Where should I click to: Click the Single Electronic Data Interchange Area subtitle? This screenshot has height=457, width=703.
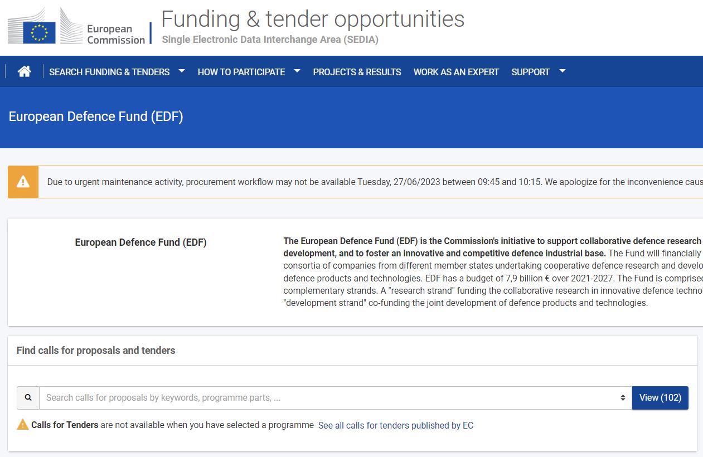270,40
